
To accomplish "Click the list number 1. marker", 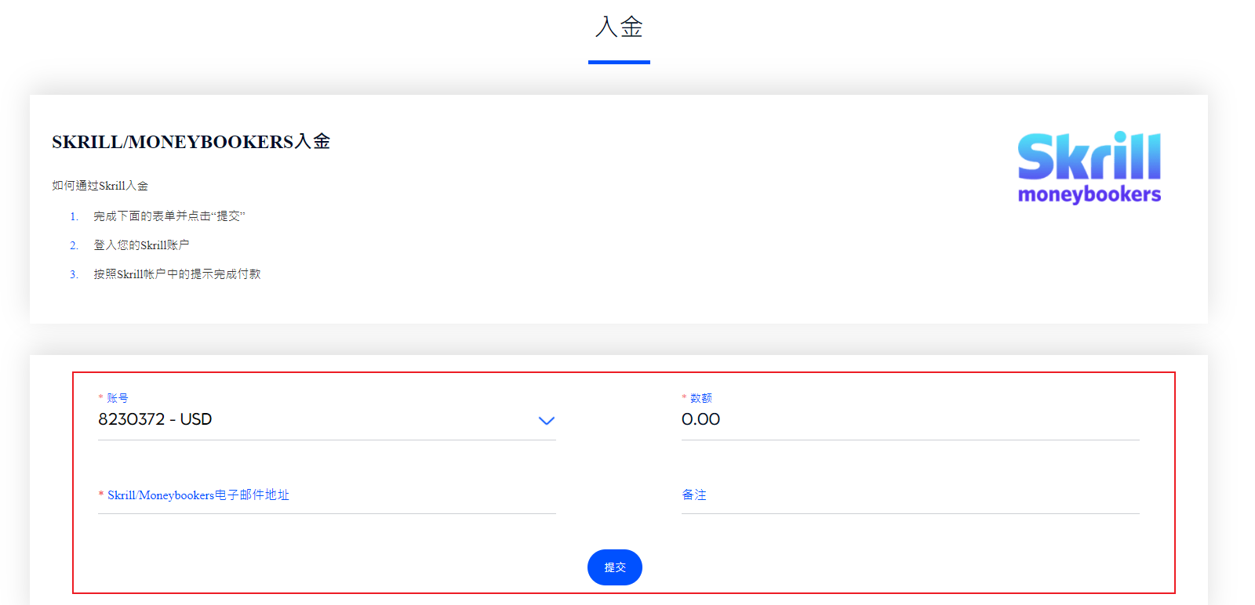I will pyautogui.click(x=74, y=216).
